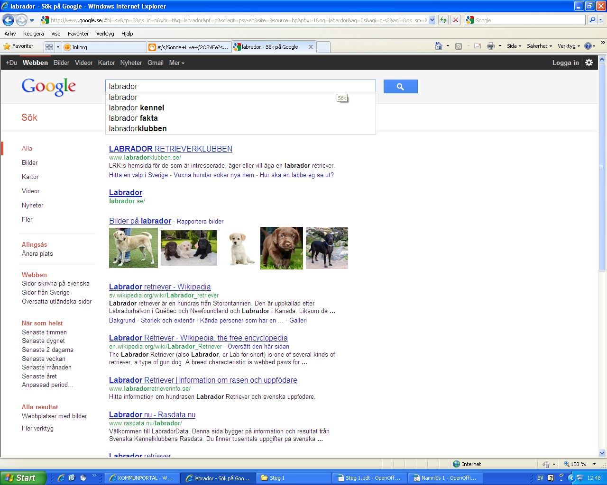This screenshot has width=607, height=485.
Task: Open the LABRADOR RETRIEVERKLUBBEN result
Action: (171, 149)
